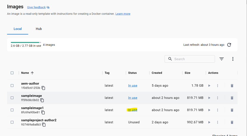247x136 pixels.
Task: Focus the Search images field
Action: (x=190, y=59)
